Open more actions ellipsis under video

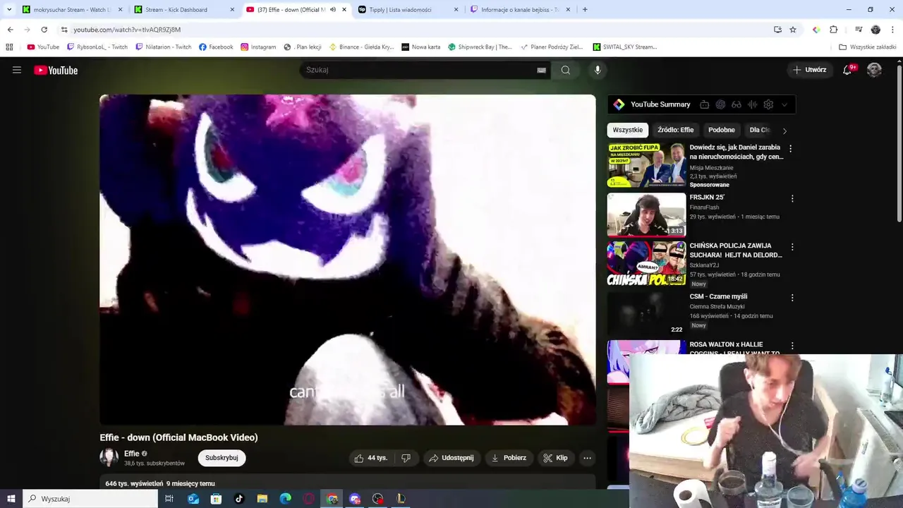click(x=587, y=458)
